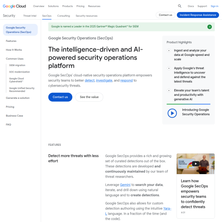The image size is (222, 222).
Task: Expand 'Elevate your team's talent' highlight arrow
Action: click(169, 91)
